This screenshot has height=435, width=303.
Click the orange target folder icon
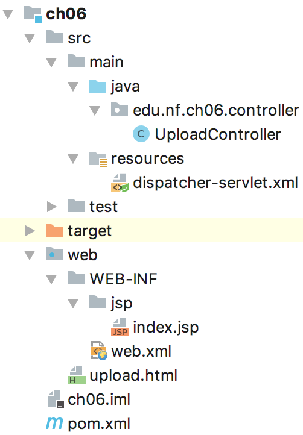click(x=54, y=230)
